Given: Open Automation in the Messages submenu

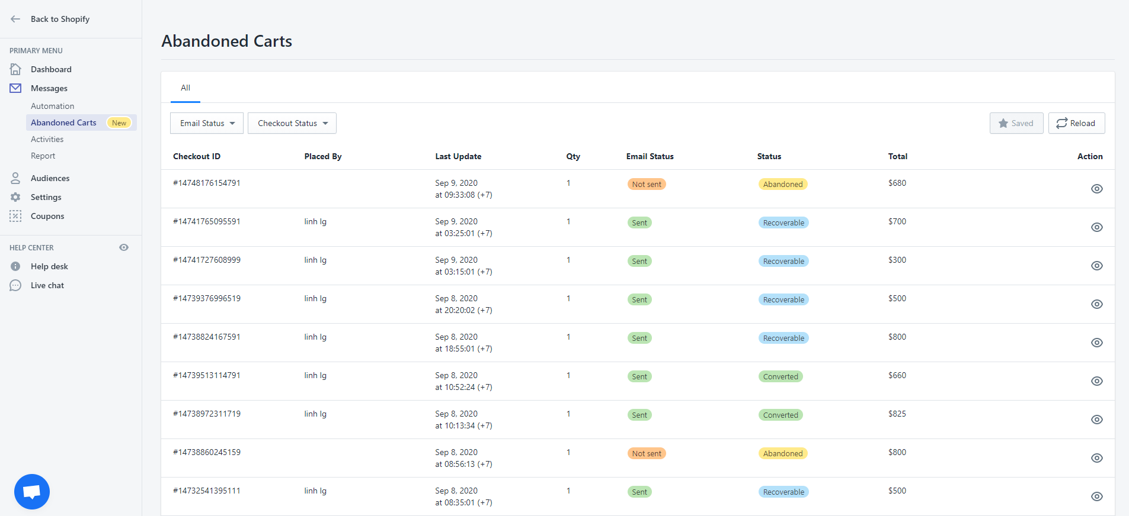Looking at the screenshot, I should pos(53,106).
